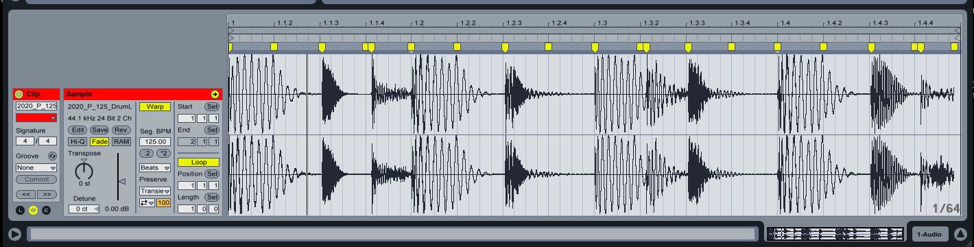Enable Hi-Q mode

click(78, 141)
